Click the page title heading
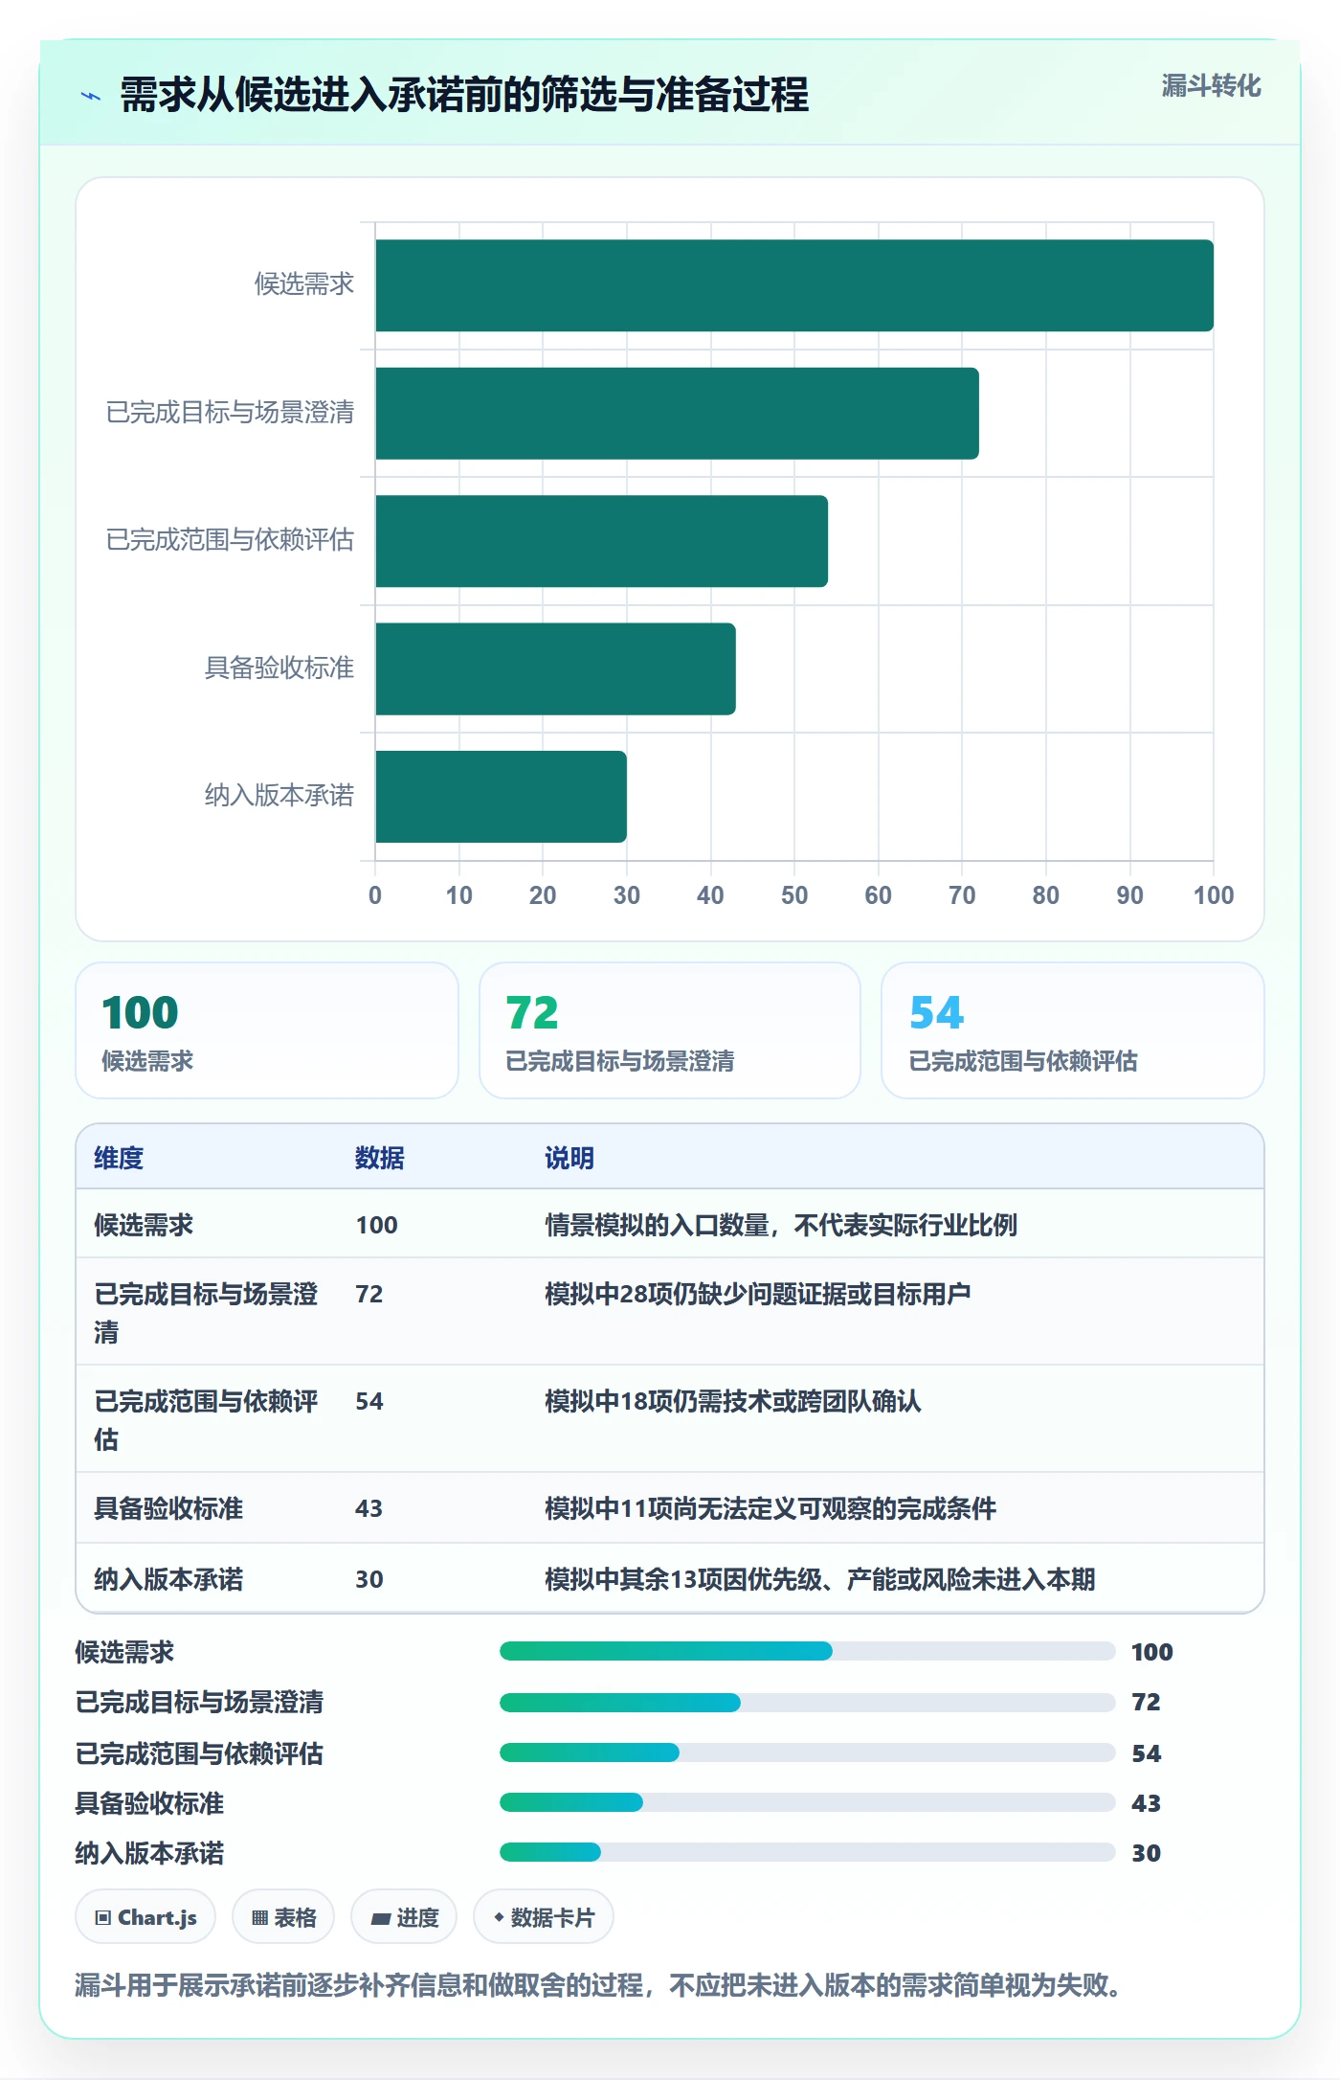Image resolution: width=1340 pixels, height=2080 pixels. tap(464, 95)
